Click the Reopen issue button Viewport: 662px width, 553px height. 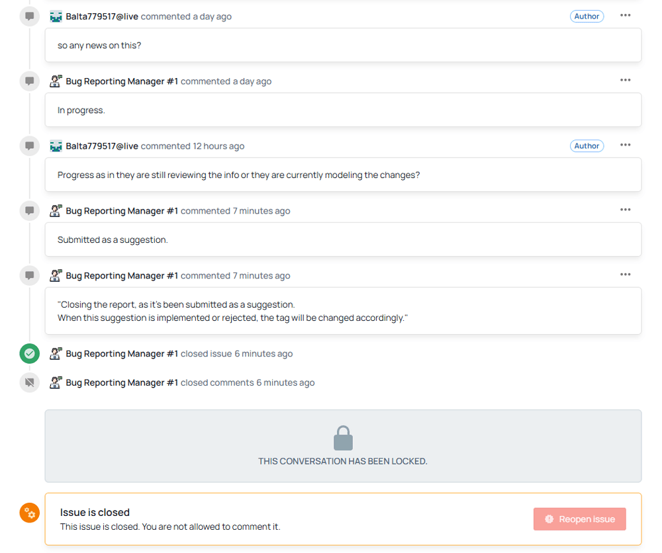coord(579,519)
